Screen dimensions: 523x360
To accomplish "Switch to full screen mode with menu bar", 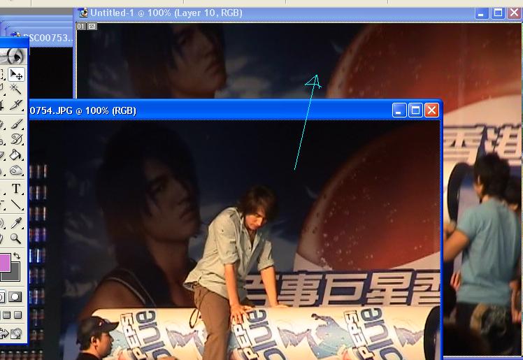I will pyautogui.click(x=7, y=315).
